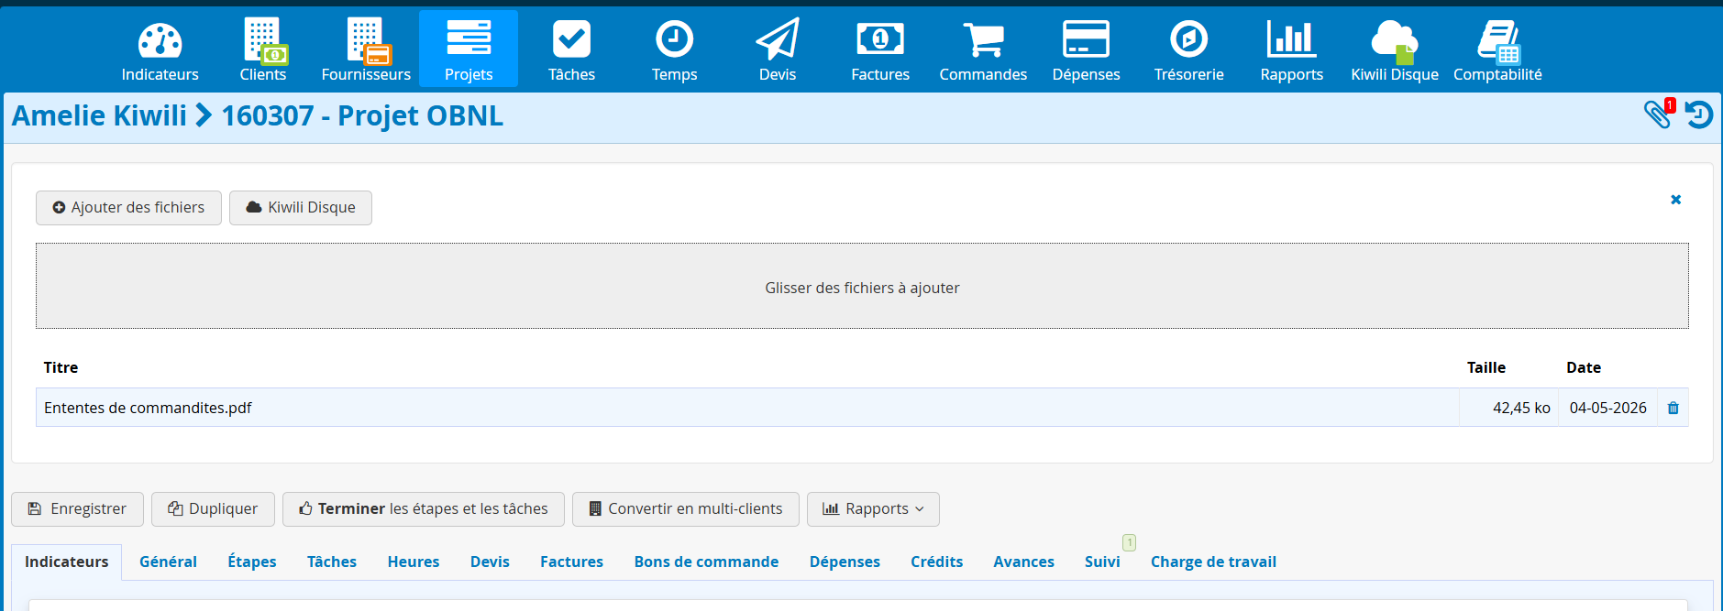Open the Devis paper plane module
1723x611 pixels.
(778, 49)
